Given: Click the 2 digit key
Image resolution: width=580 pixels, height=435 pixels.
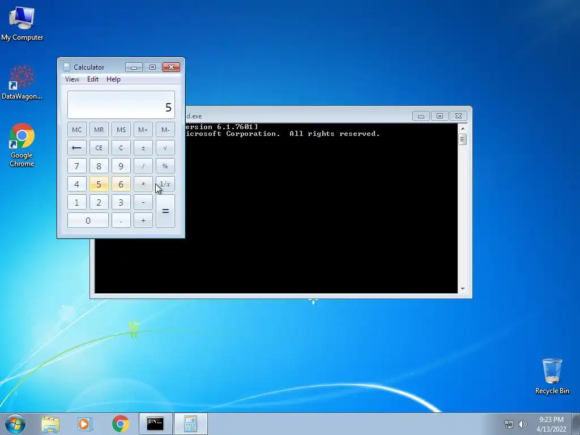Looking at the screenshot, I should pos(99,202).
